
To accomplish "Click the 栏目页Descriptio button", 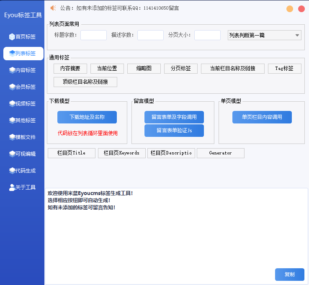I will pos(171,153).
